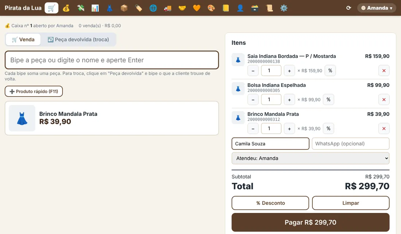Remove Brinco Mandala Prata from the cart
This screenshot has height=234, width=401.
tap(384, 129)
